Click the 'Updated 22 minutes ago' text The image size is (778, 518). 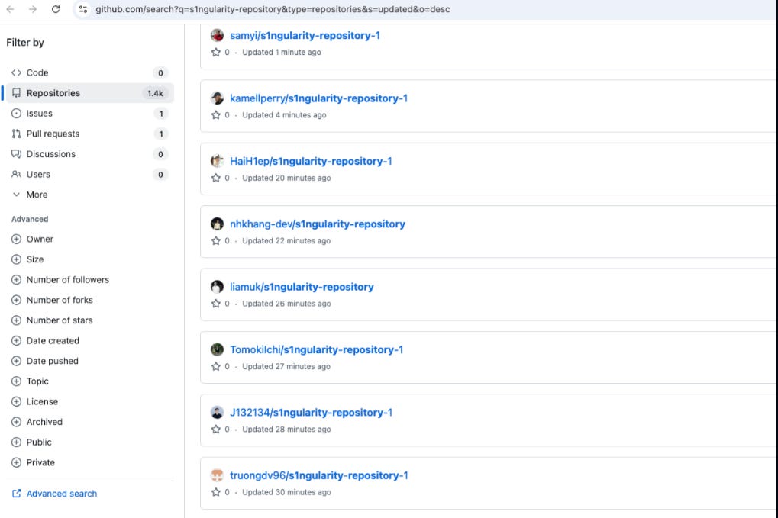coord(286,241)
